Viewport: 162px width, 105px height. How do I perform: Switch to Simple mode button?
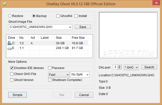click(x=17, y=95)
